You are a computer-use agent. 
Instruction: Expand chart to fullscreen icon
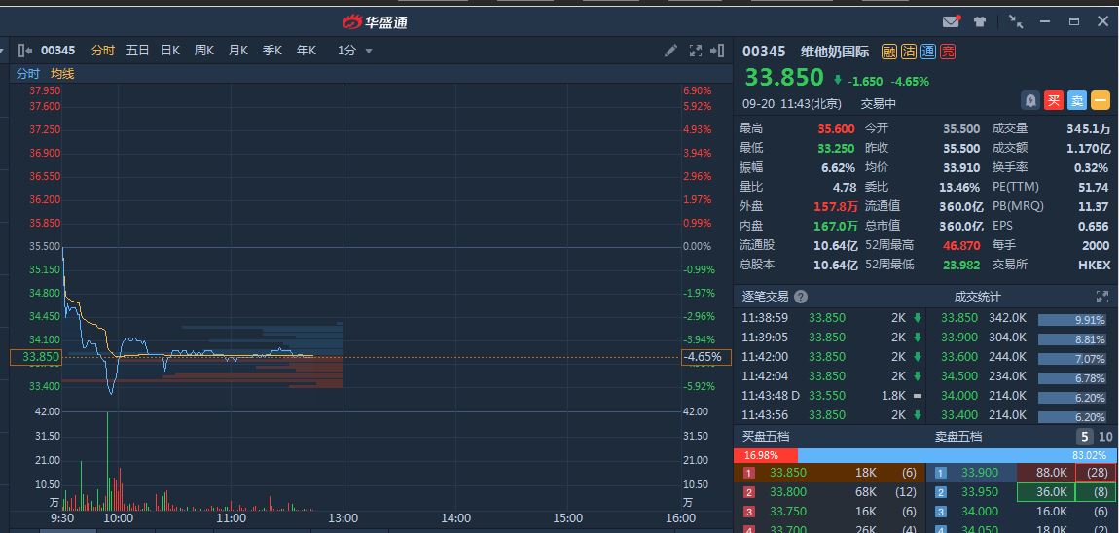695,51
